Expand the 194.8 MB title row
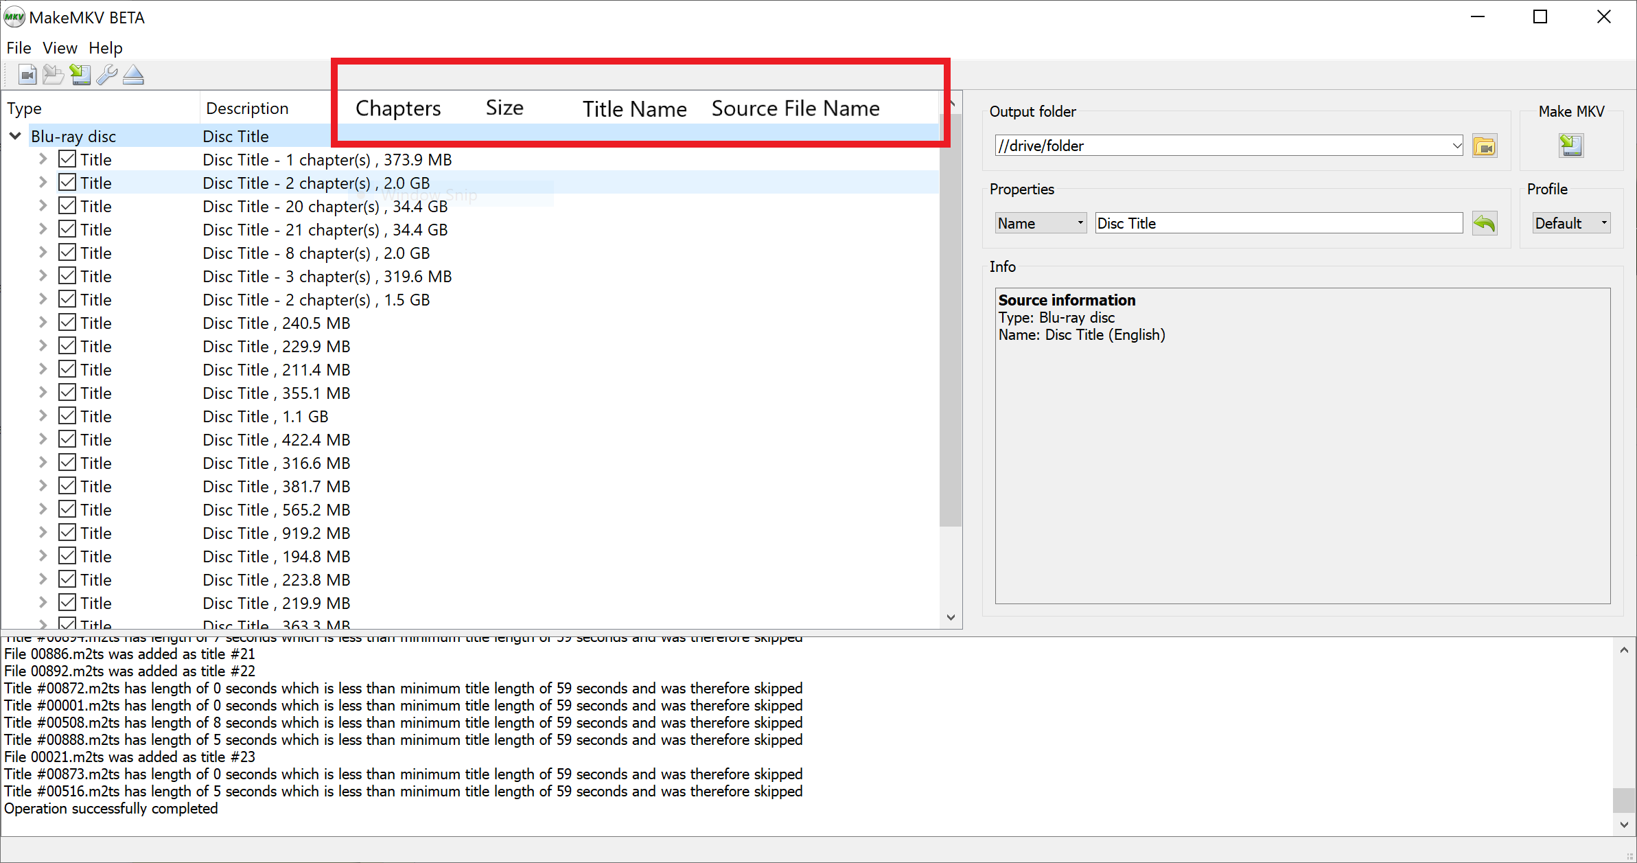This screenshot has width=1637, height=863. tap(43, 556)
